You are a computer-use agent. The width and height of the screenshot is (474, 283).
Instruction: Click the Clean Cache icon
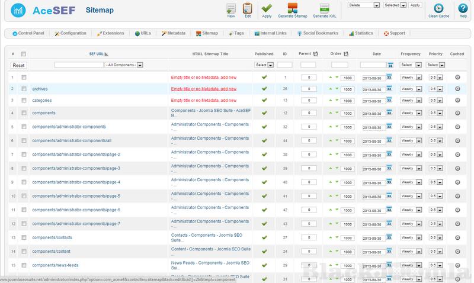(x=438, y=9)
